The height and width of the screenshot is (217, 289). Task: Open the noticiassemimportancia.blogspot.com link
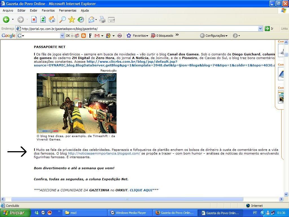point(104,153)
